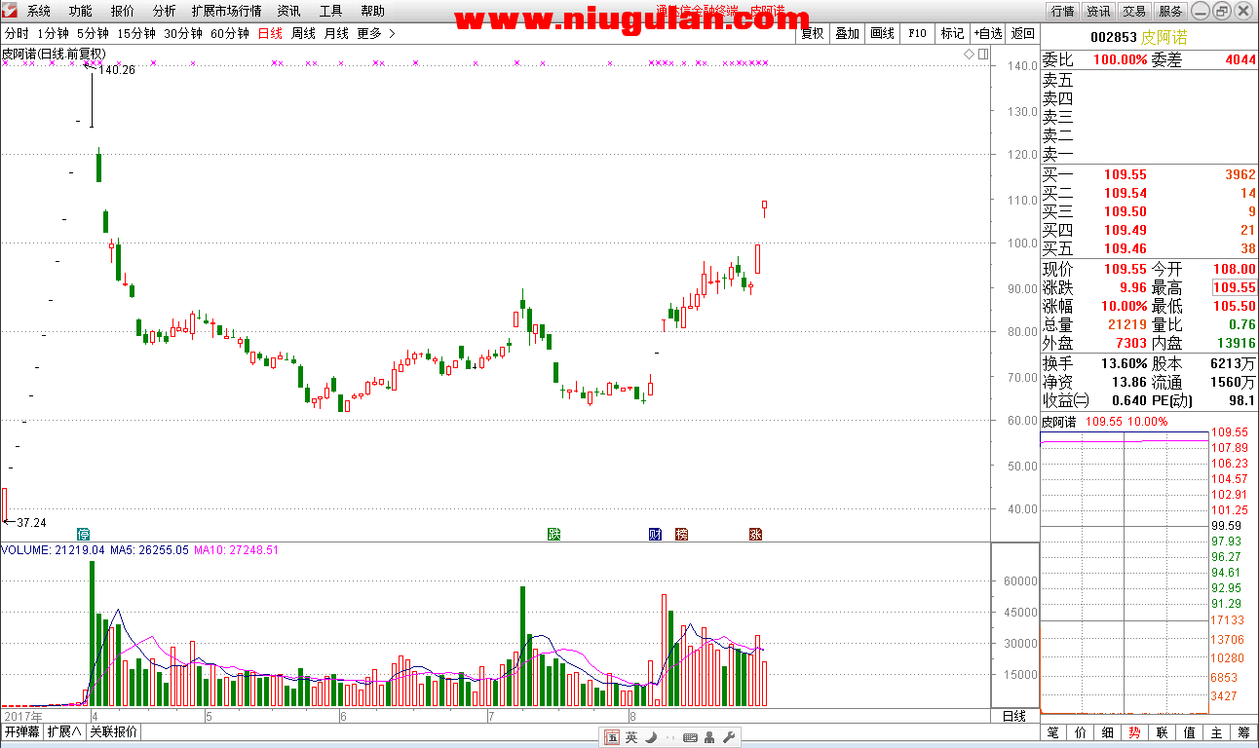The image size is (1259, 748).
Task: Select the 15分钟 period
Action: click(x=136, y=33)
